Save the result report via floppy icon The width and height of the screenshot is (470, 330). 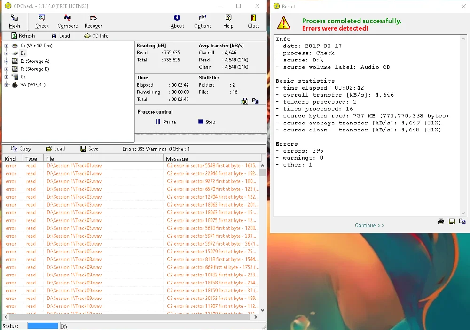pyautogui.click(x=452, y=222)
